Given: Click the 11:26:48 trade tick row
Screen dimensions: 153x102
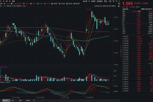Looking at the screenshot, I should tap(137, 43).
